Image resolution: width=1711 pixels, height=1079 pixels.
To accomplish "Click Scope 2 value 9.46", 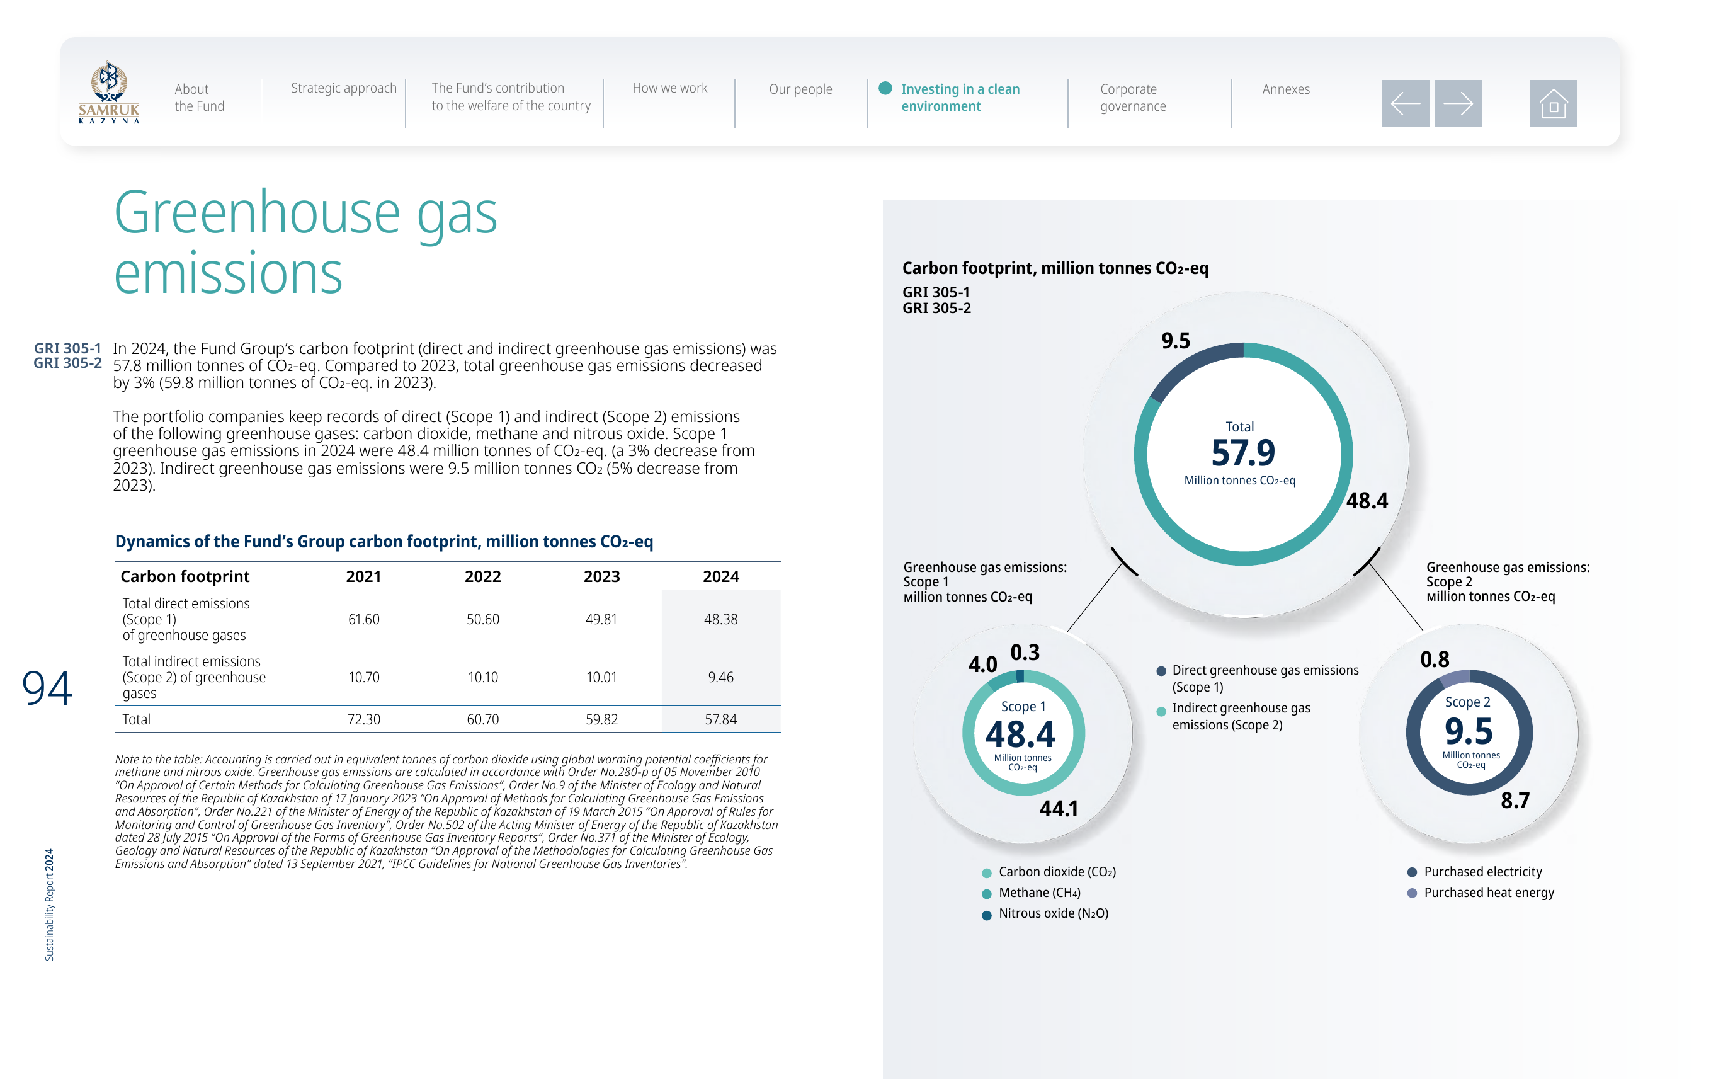I will pyautogui.click(x=720, y=677).
